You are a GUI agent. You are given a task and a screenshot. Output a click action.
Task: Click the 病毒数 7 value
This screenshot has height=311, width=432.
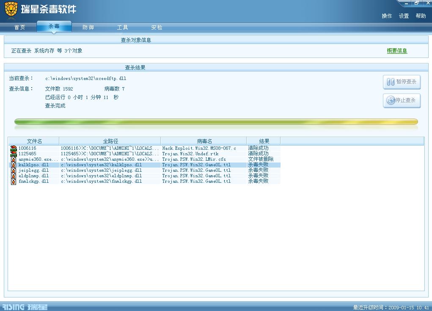(114, 89)
